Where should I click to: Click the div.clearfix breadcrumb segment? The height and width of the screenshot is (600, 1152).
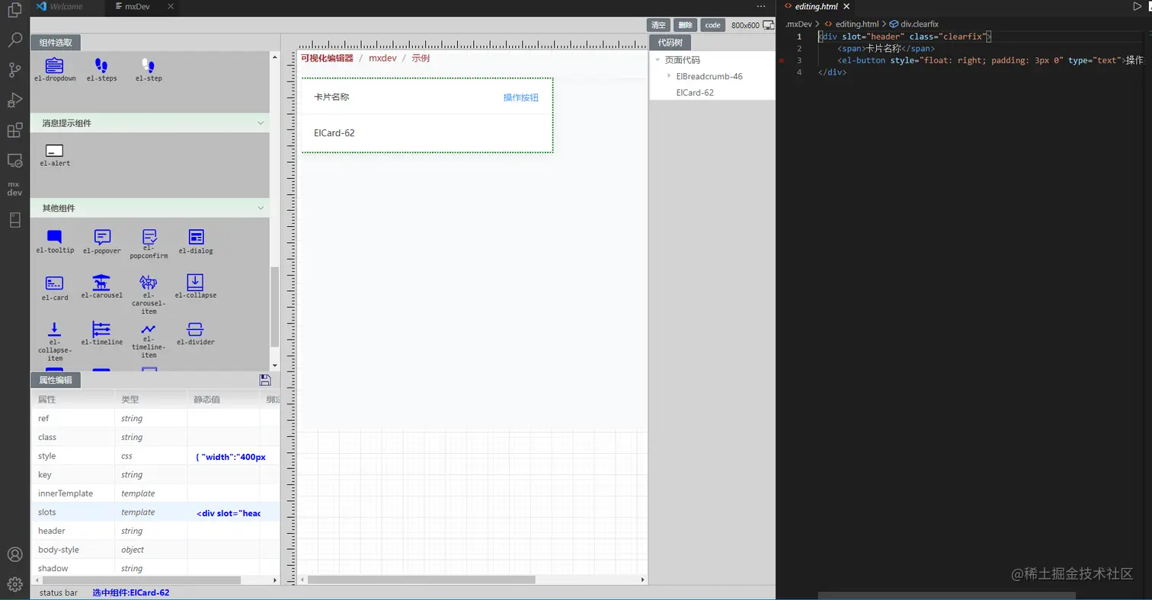(914, 24)
